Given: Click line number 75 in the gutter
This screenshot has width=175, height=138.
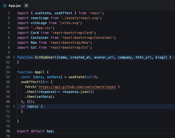Looking at the screenshot, I should click(x=8, y=131).
